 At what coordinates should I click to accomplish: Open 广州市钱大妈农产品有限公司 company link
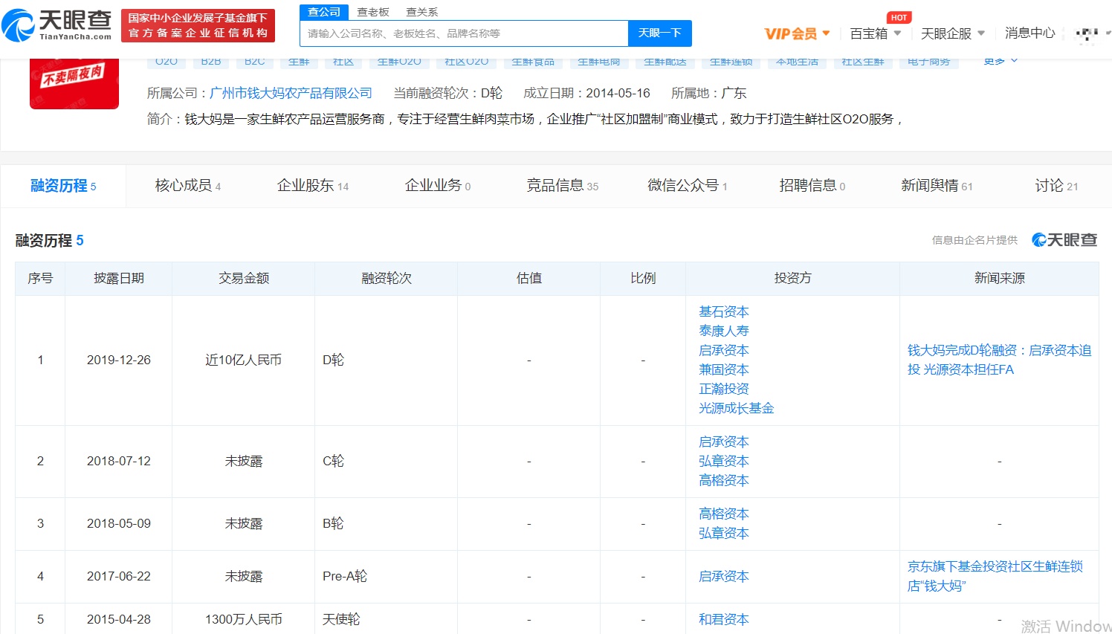click(291, 93)
